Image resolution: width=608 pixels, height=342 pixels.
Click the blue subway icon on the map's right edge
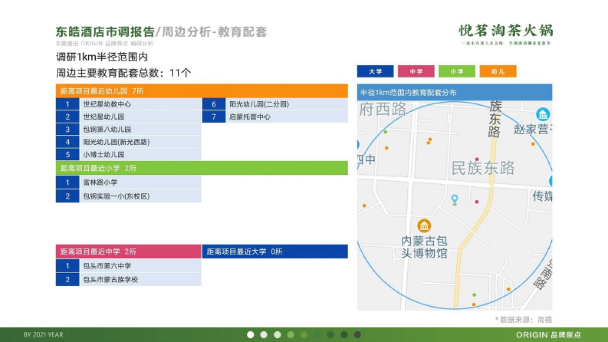pos(552,181)
